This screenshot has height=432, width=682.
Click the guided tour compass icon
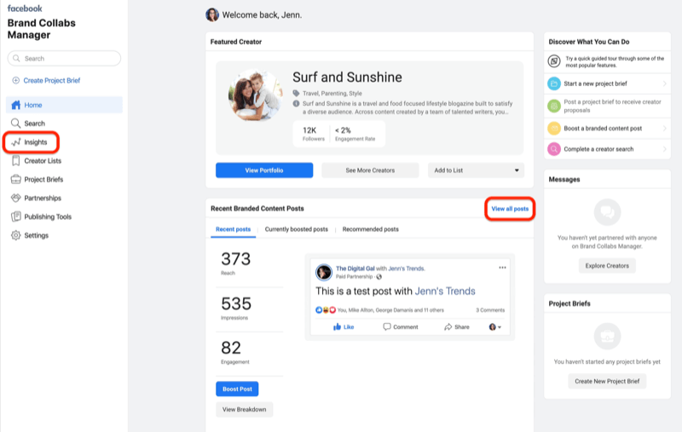click(553, 61)
